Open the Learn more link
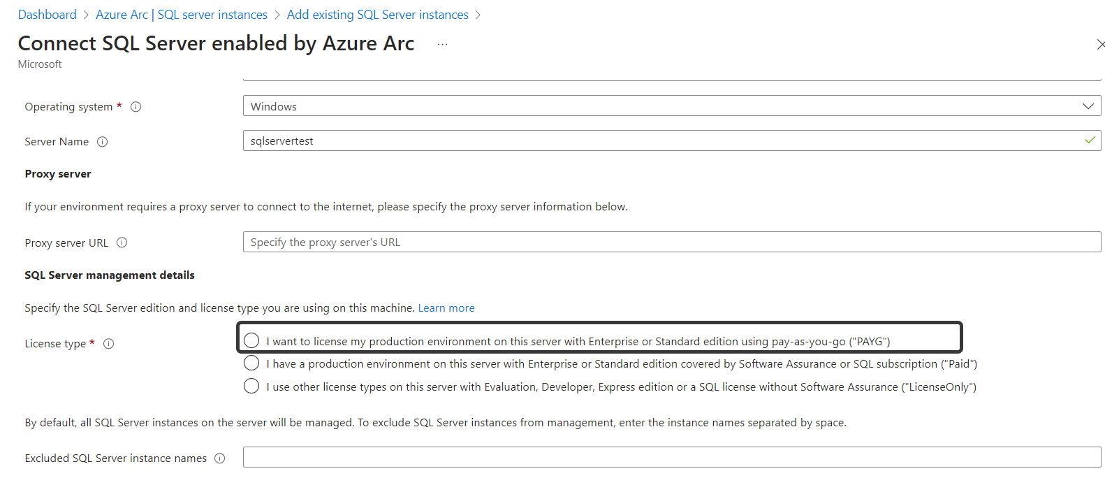Image resolution: width=1105 pixels, height=492 pixels. point(446,308)
